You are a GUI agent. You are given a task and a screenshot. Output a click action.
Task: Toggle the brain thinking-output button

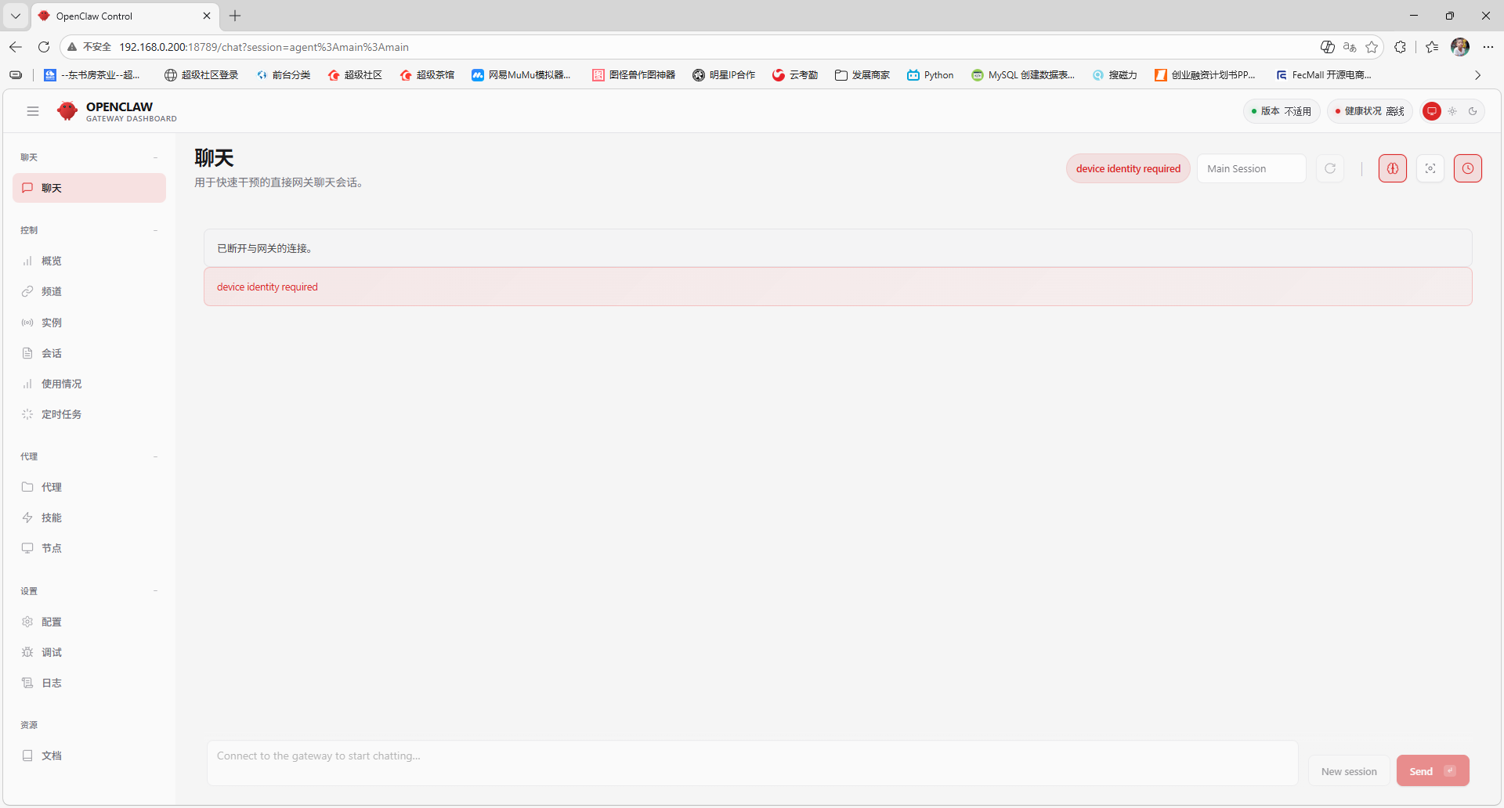(x=1392, y=168)
